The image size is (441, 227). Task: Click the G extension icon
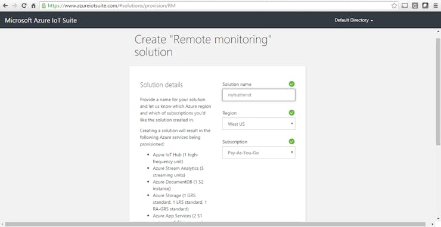point(415,5)
